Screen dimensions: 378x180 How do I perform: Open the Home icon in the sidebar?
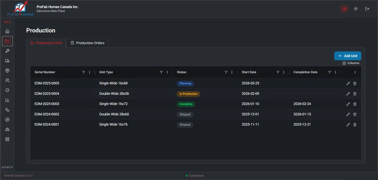coord(7,31)
